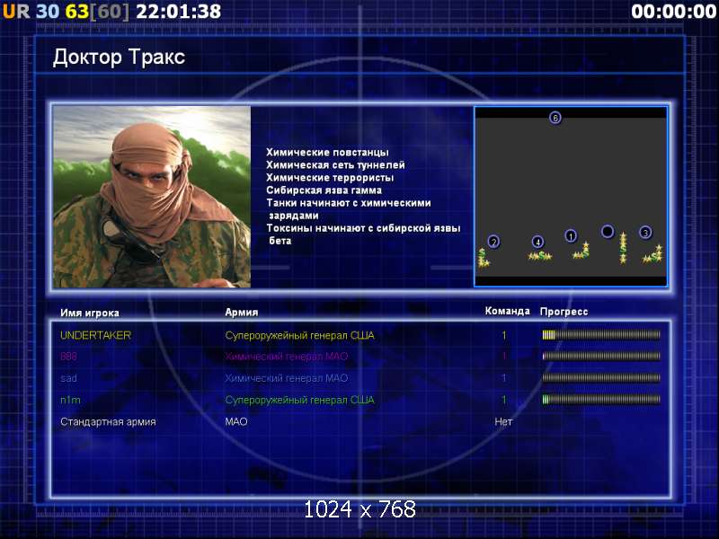
Task: Click the 'Химическая сеть туннелей' line
Action: (335, 165)
